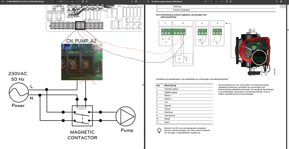Download the Grundfos PDF file
The image size is (289, 149).
click(x=277, y=1)
